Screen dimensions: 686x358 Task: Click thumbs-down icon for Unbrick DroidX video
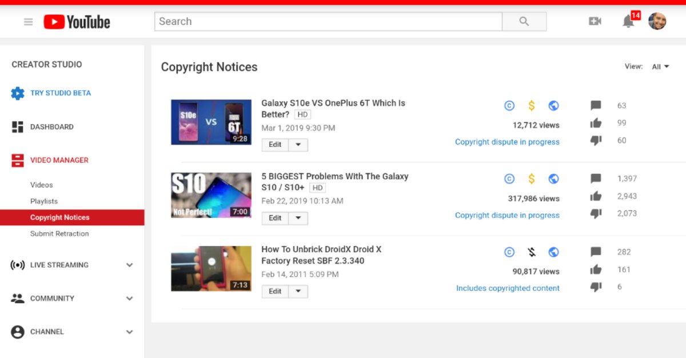coord(596,287)
